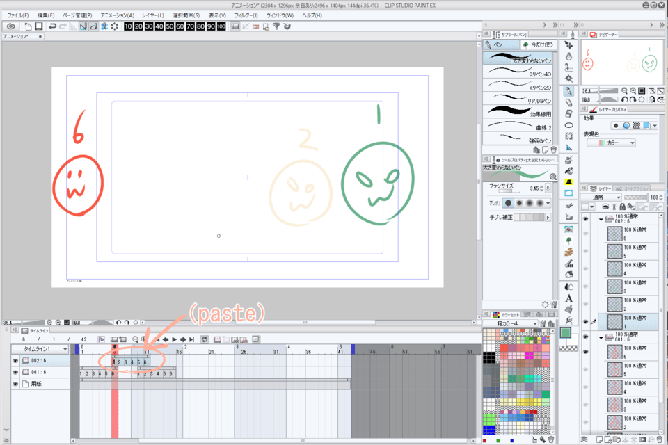Viewport: 668px width, 445px height.
Task: Toggle loop playback in the timeline
Action: pos(205,339)
